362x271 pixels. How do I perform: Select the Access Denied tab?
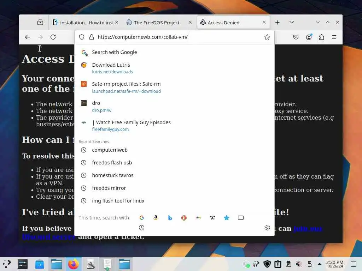(x=233, y=22)
